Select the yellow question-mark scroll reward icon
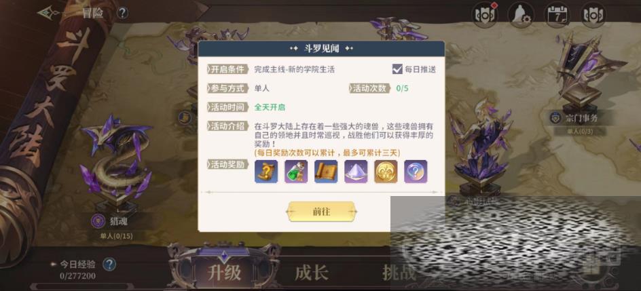Image resolution: width=641 pixels, height=291 pixels. (266, 172)
